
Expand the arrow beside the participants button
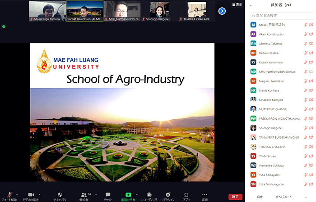96,194
